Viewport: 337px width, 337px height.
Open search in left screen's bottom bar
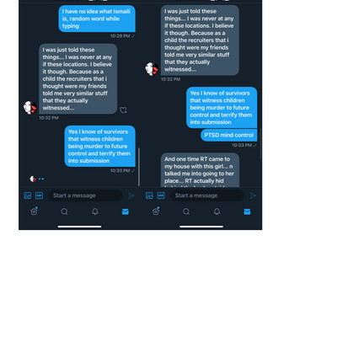click(64, 211)
